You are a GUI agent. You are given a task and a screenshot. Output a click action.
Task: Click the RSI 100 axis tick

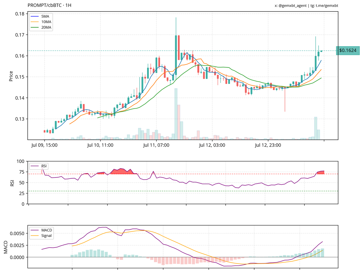pyautogui.click(x=21, y=161)
